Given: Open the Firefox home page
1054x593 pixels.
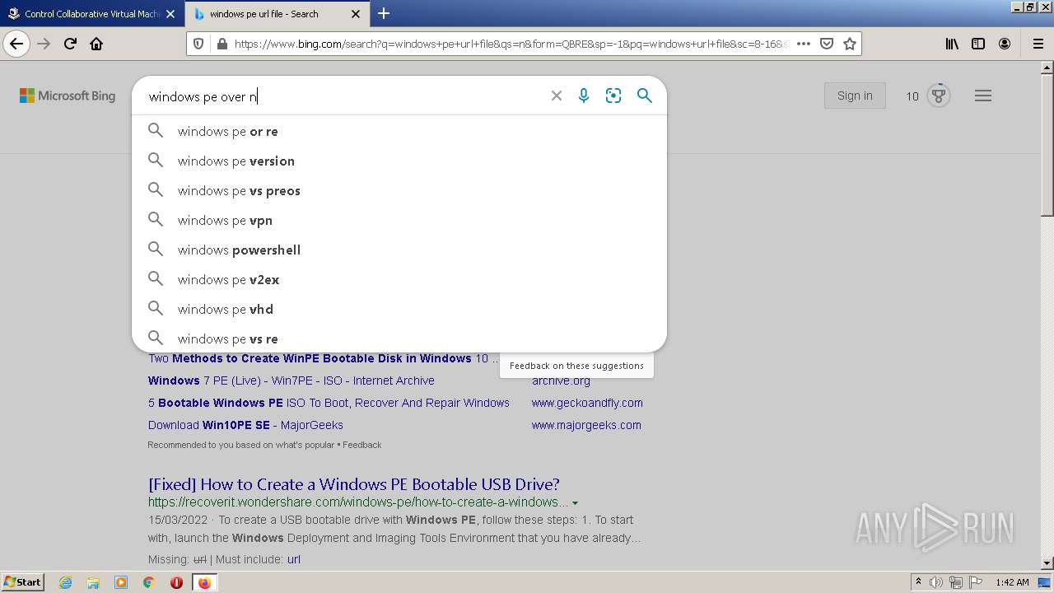Looking at the screenshot, I should [x=96, y=44].
